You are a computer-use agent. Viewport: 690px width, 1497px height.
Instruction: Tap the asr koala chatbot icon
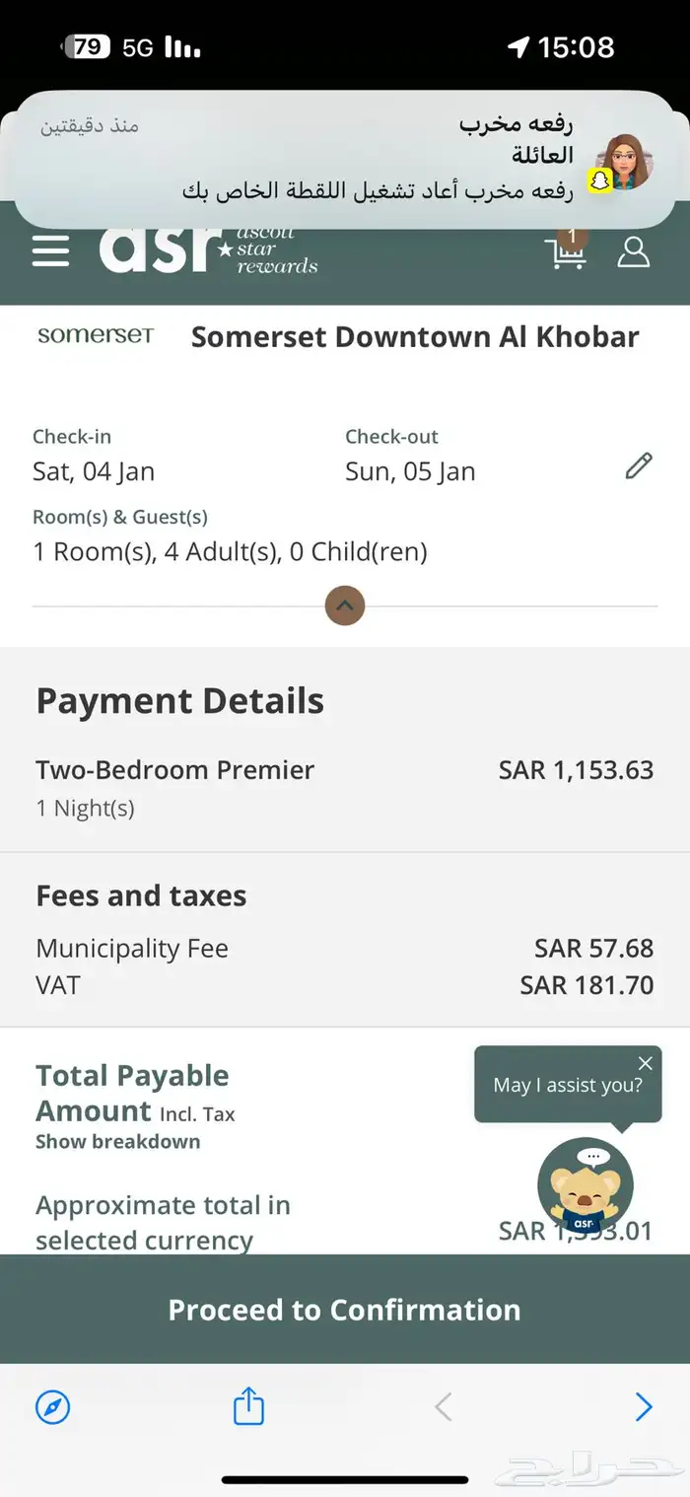pos(586,1185)
